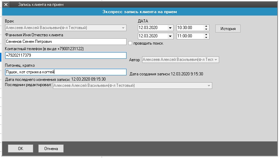
Task: Confirm the appointment with OK
Action: point(20,149)
